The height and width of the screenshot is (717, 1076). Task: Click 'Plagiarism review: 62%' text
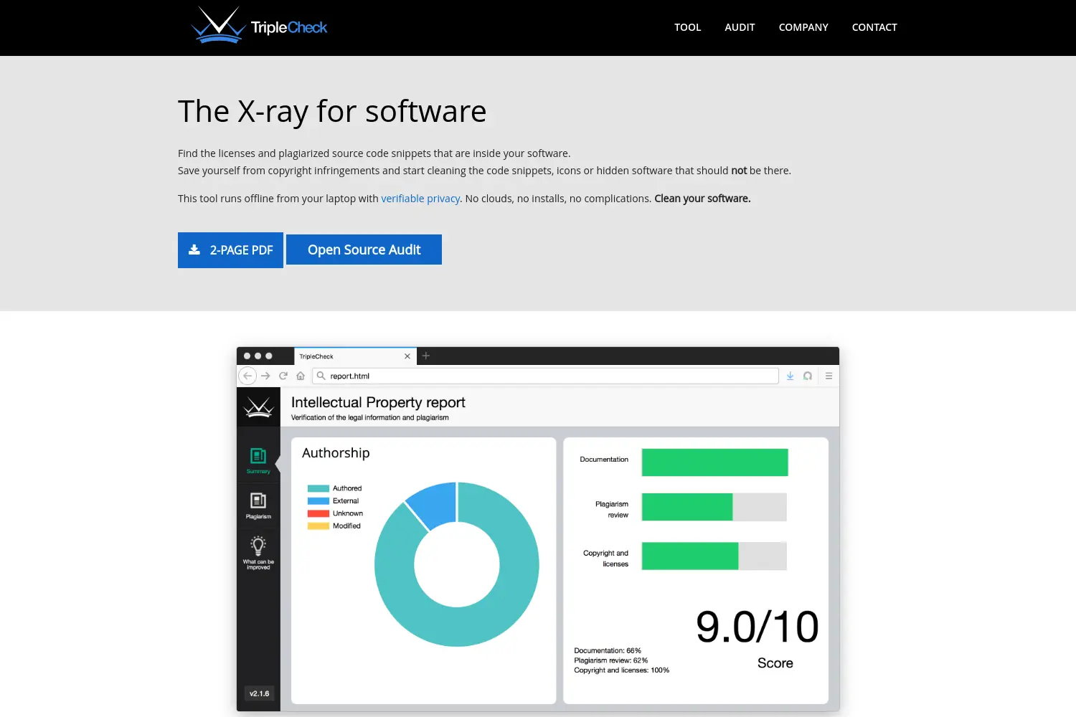[x=611, y=660]
